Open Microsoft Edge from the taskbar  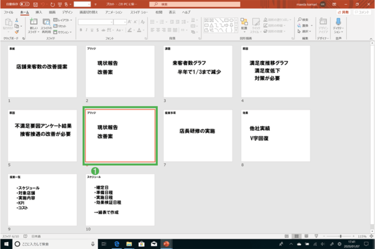tap(117, 244)
